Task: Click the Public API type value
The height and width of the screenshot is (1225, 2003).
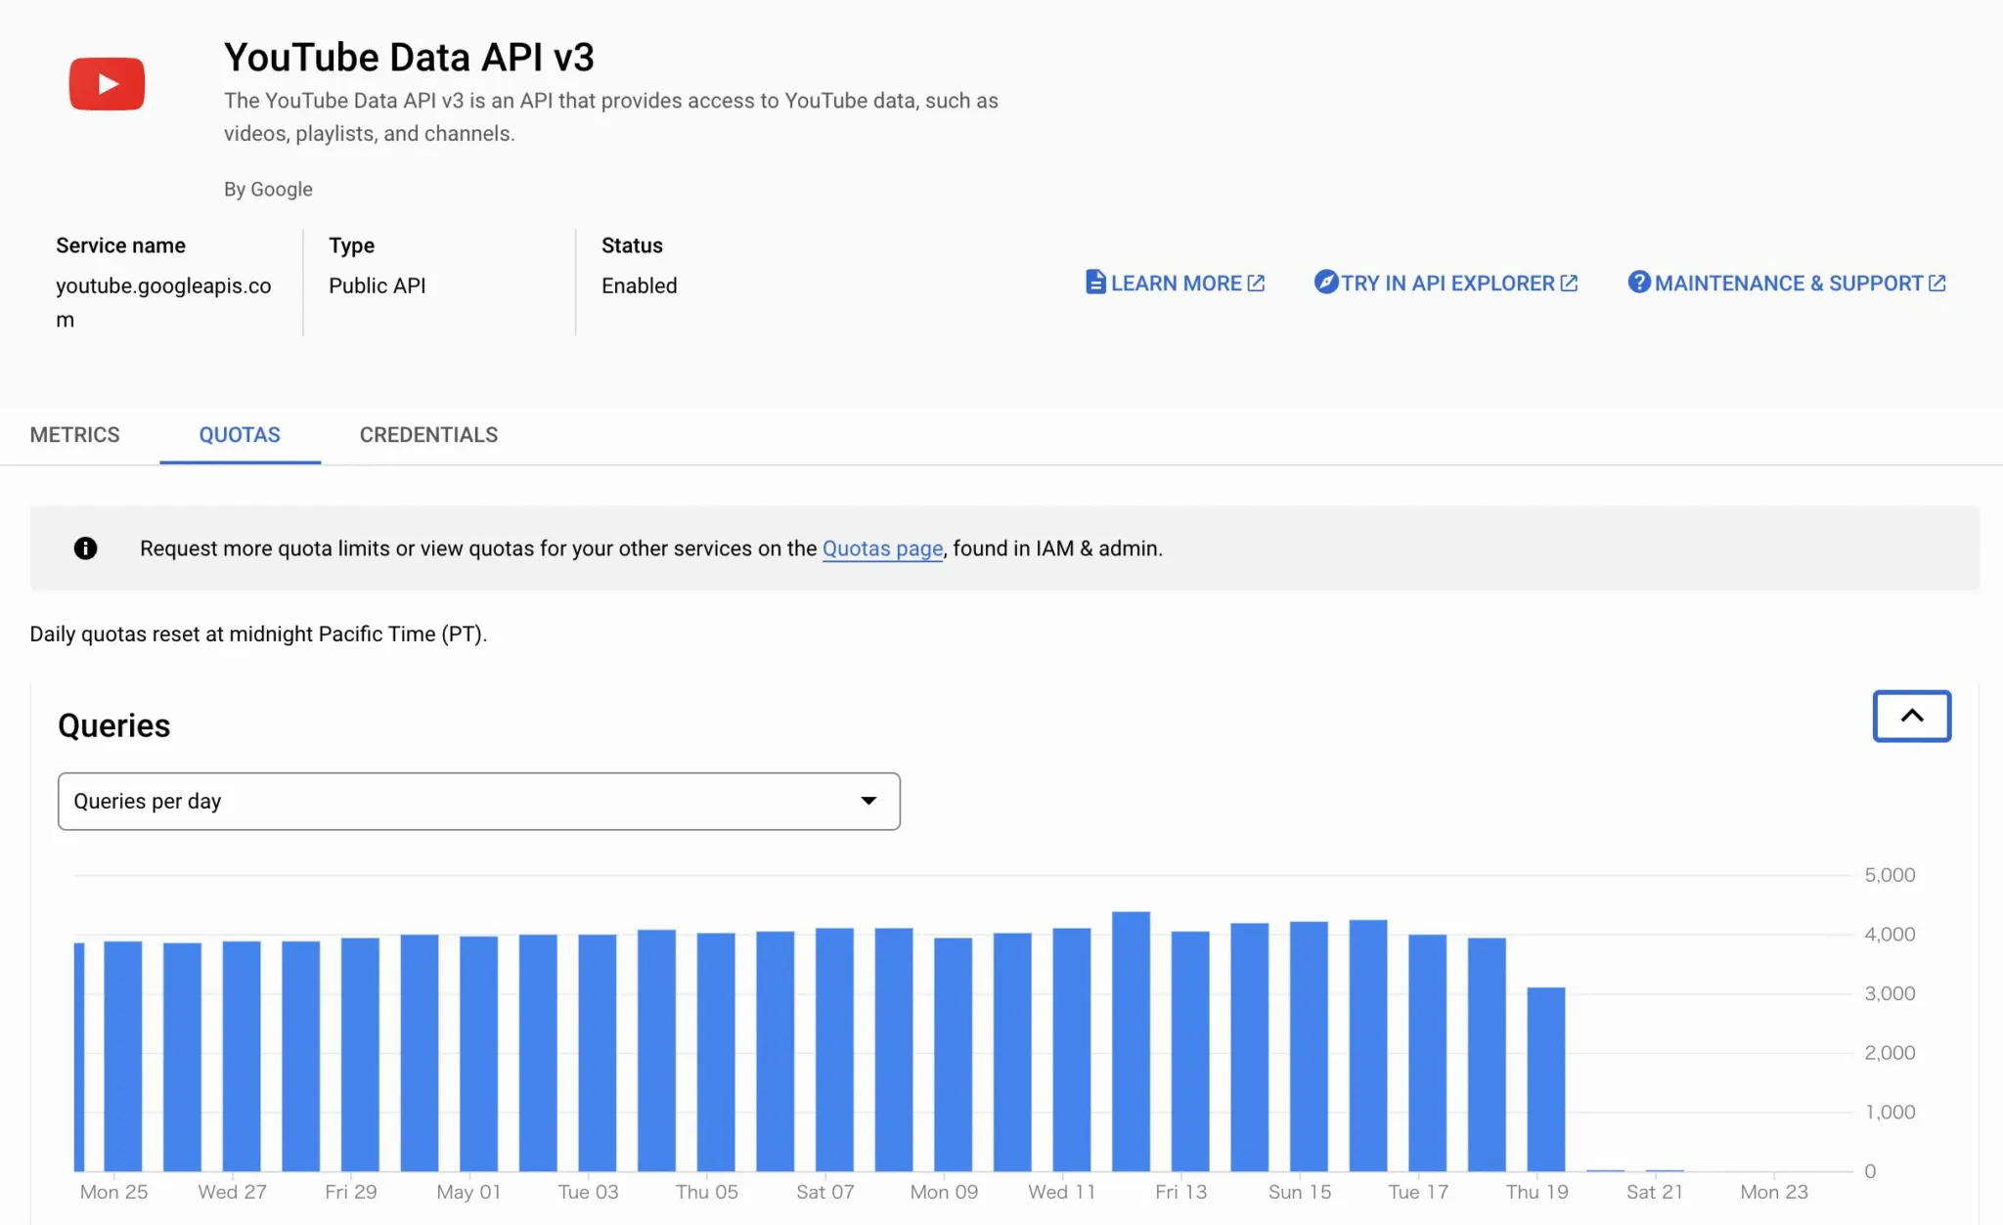Action: [378, 285]
